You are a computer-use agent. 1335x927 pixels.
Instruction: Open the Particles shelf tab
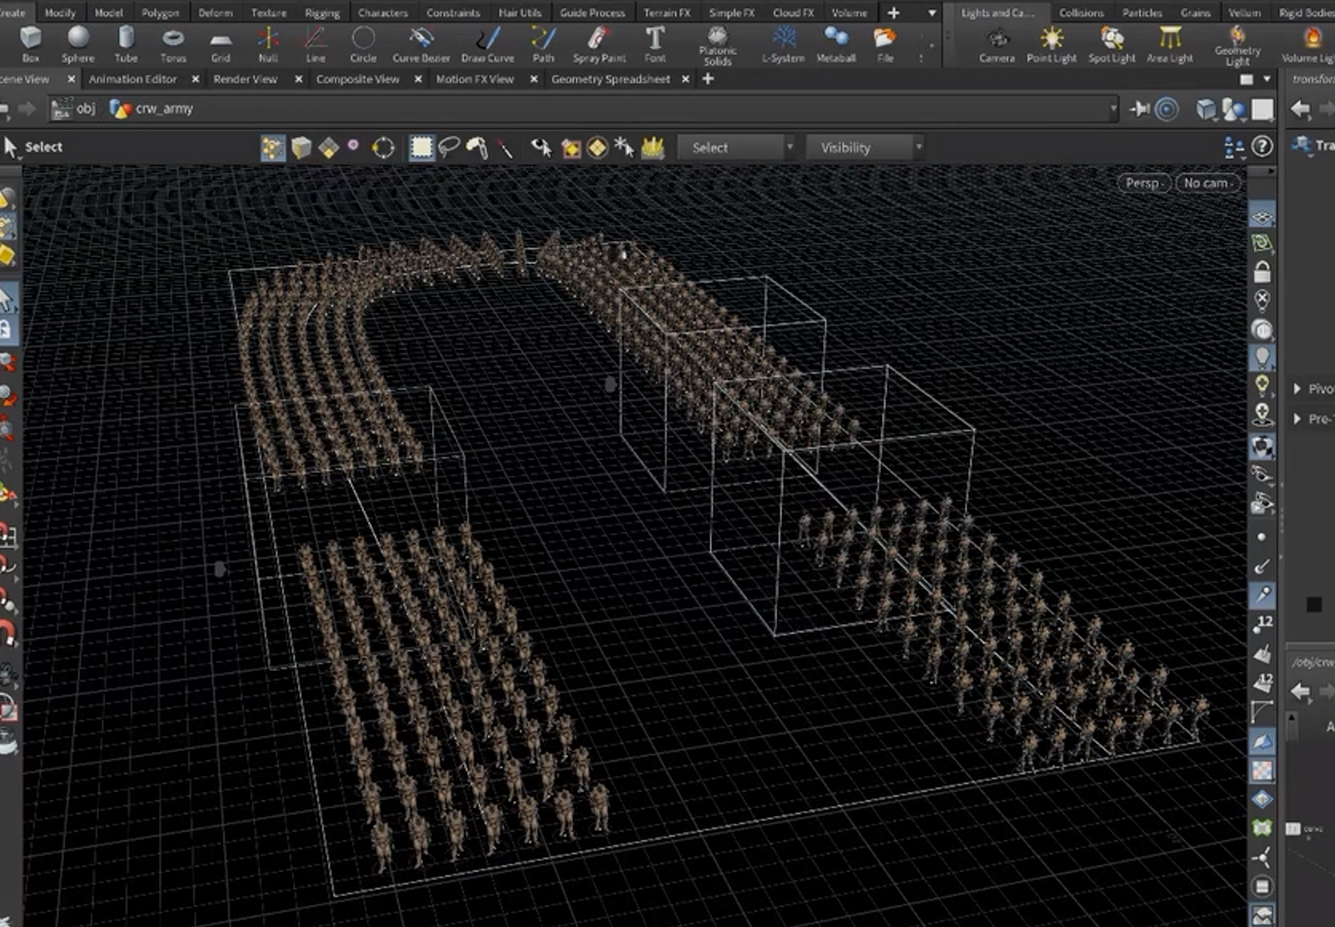click(x=1141, y=13)
